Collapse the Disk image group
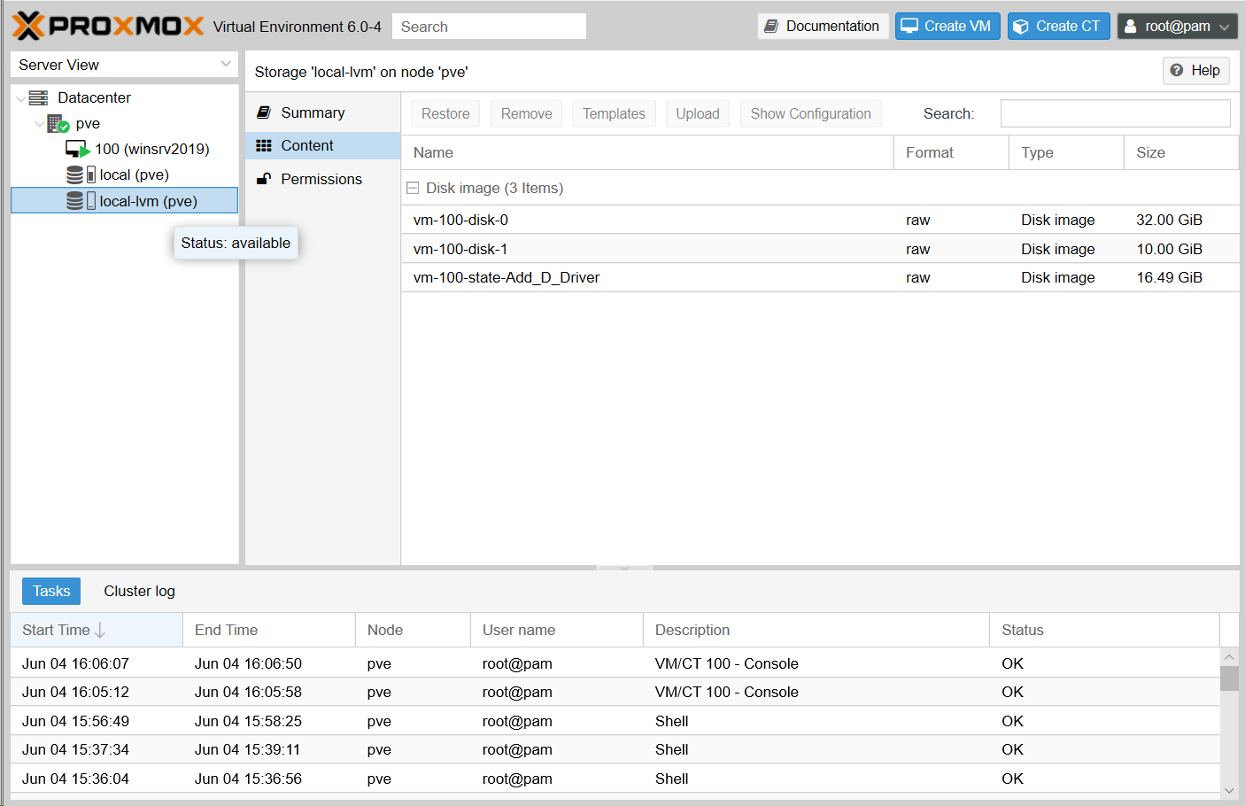 (413, 188)
